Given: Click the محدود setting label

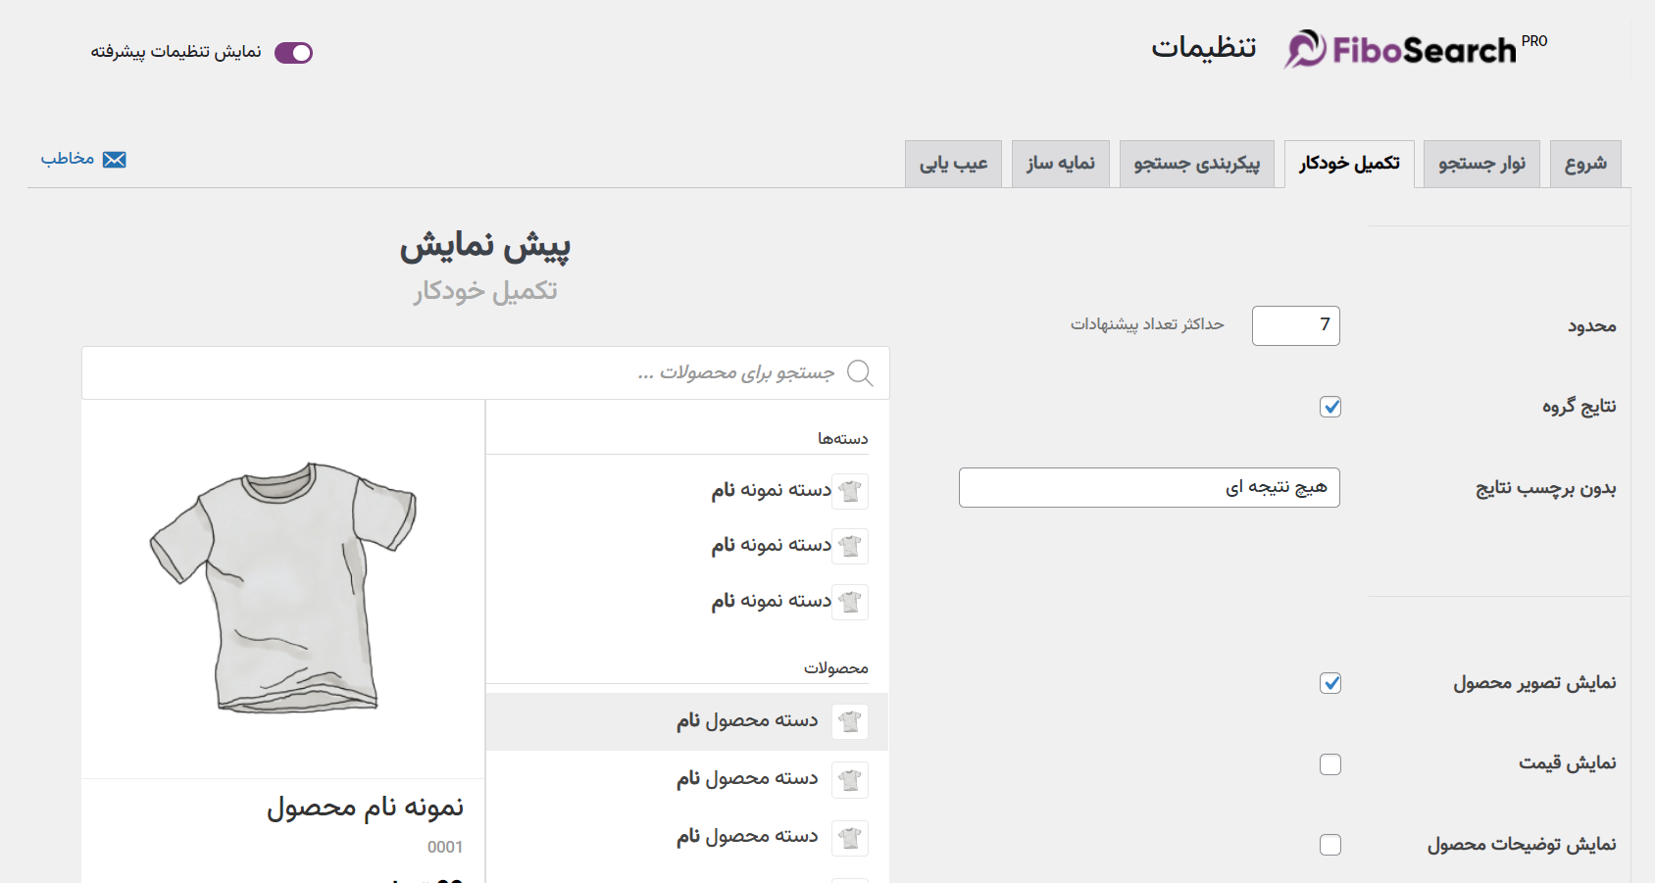Looking at the screenshot, I should click(x=1592, y=325).
